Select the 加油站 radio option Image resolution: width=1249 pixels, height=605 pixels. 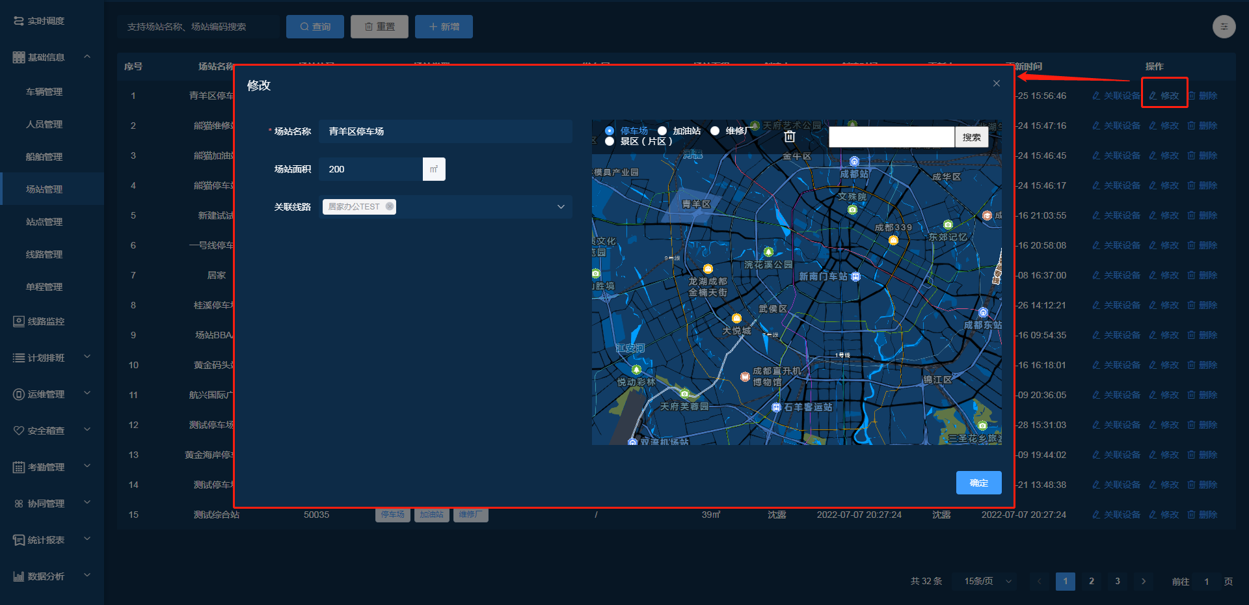click(x=662, y=131)
